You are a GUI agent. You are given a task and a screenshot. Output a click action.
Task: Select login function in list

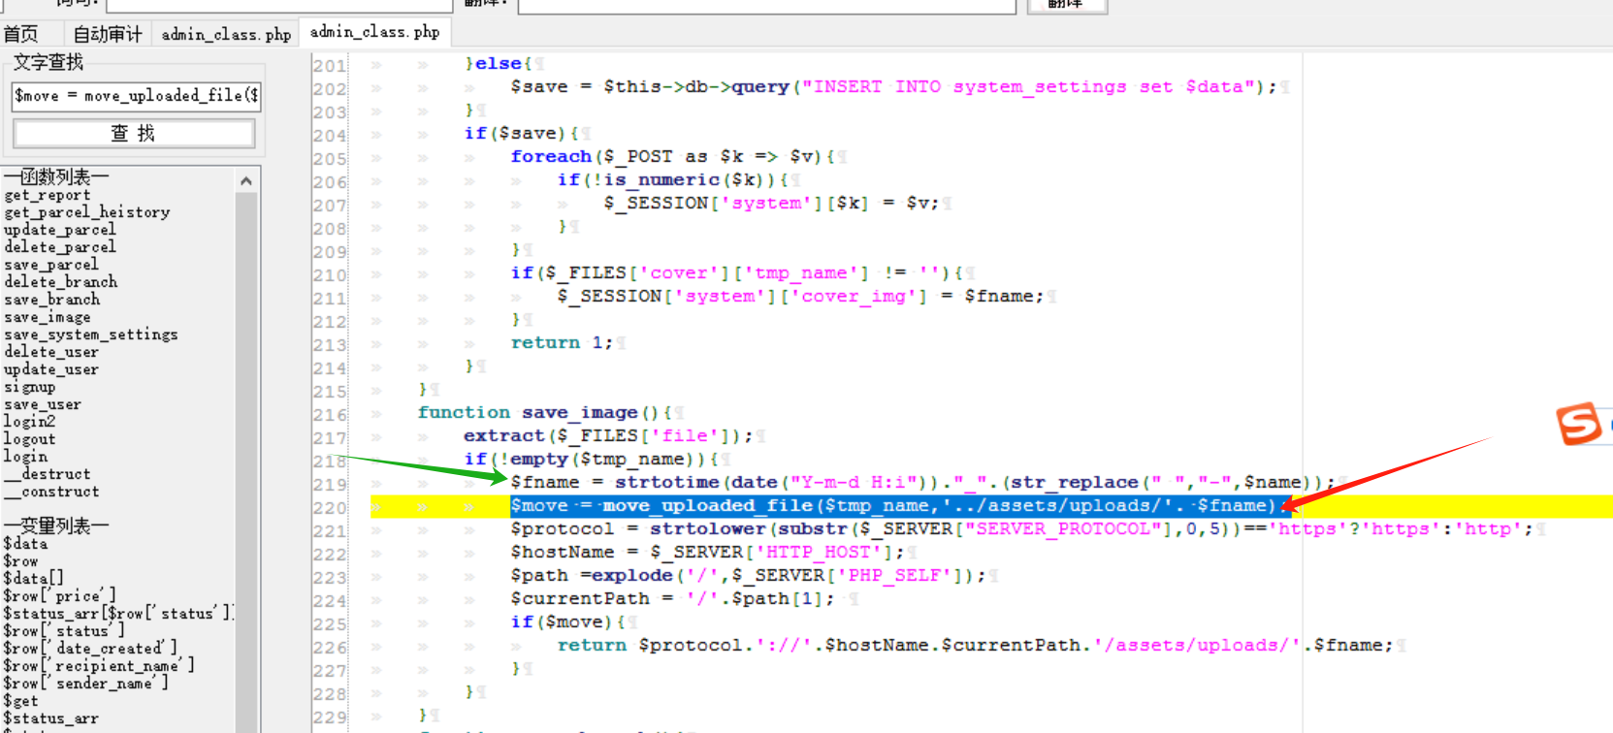25,457
